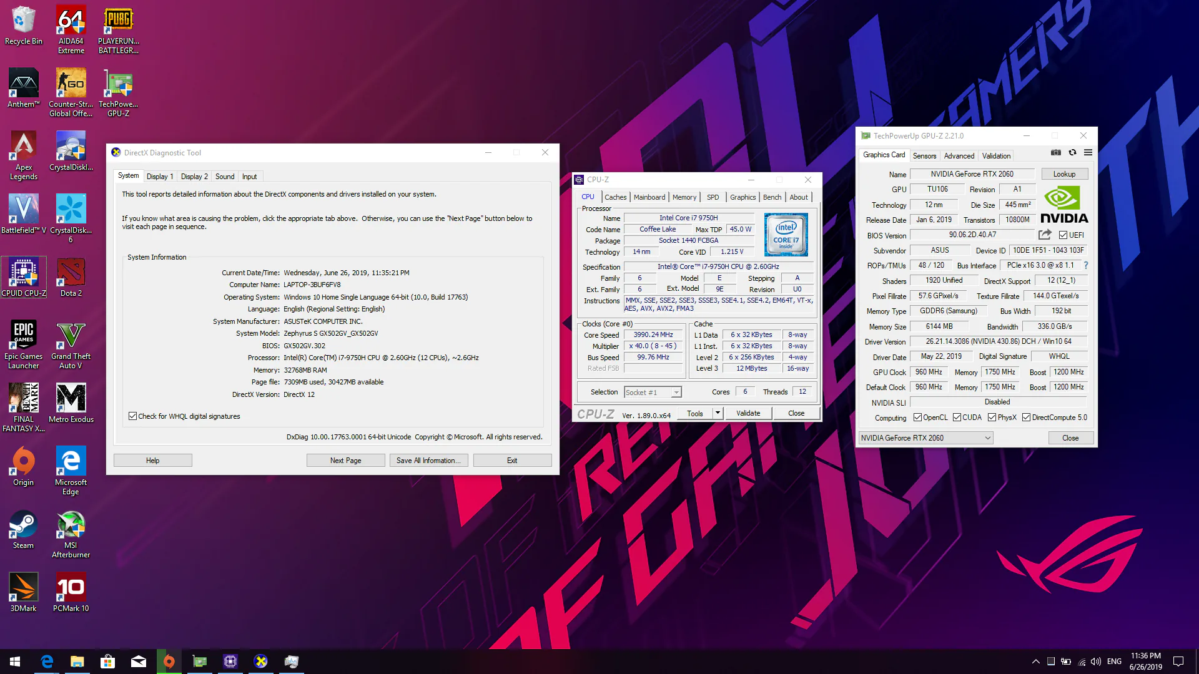Open the Socket #1 selection dropdown
Image resolution: width=1199 pixels, height=674 pixels.
(653, 392)
